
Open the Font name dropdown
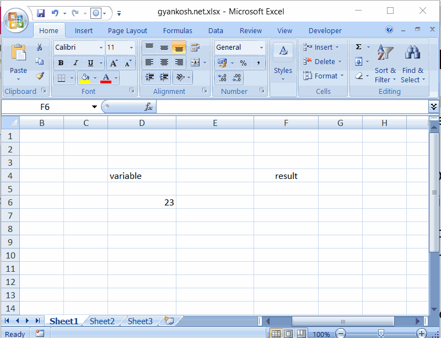(x=99, y=48)
